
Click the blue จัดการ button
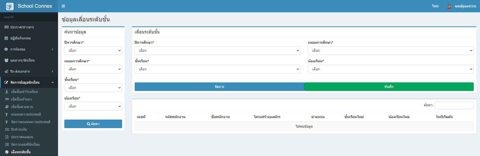[219, 87]
